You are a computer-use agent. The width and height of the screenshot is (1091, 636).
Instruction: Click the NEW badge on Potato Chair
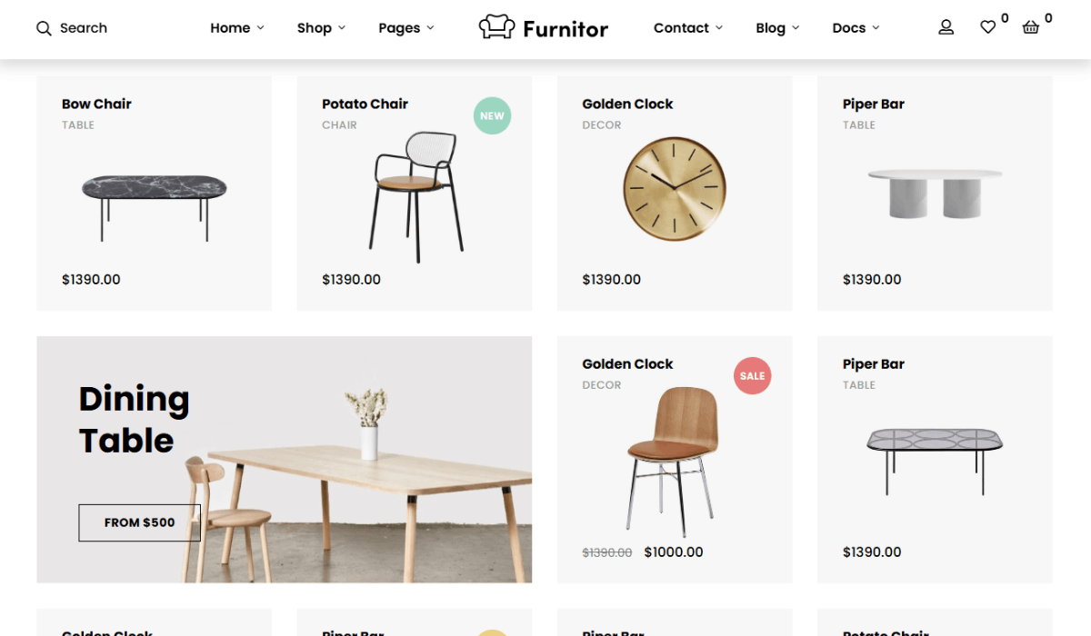(492, 116)
